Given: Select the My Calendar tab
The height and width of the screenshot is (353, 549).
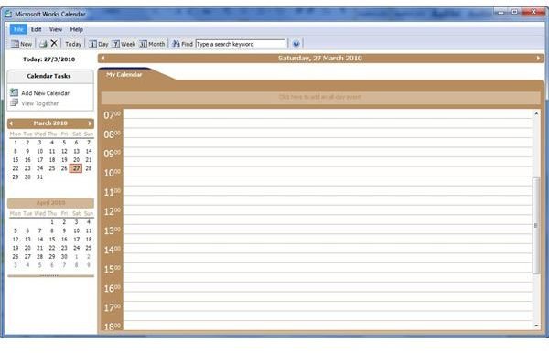Looking at the screenshot, I should pos(124,74).
